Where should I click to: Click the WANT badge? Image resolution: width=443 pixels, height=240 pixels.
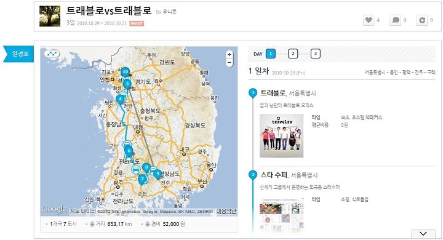point(137,23)
